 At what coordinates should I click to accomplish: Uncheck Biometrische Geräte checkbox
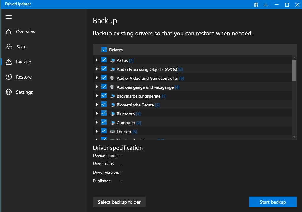104,104
